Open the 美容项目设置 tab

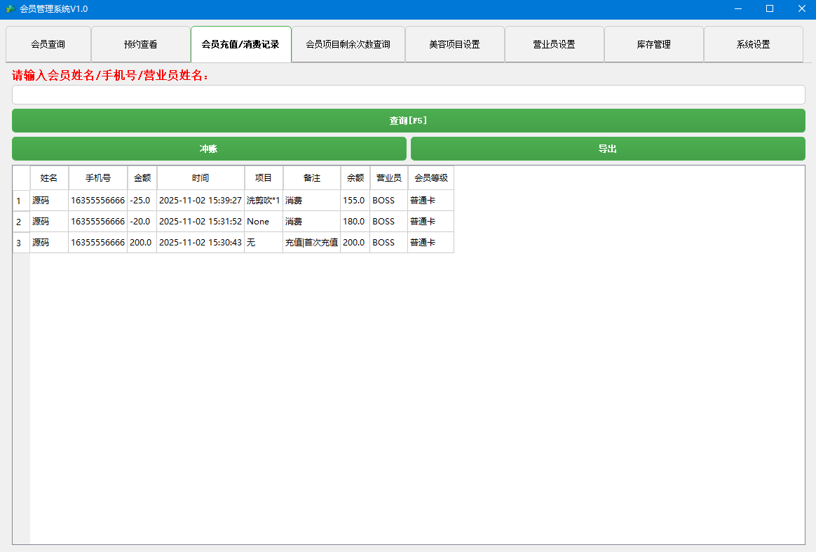[454, 44]
